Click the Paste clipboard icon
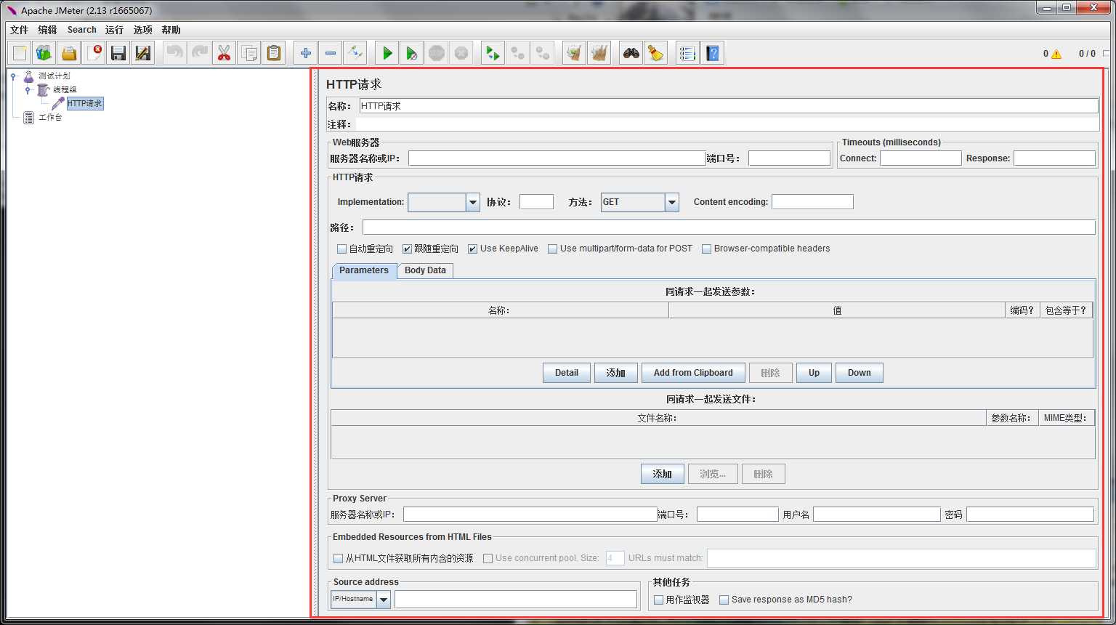1116x625 pixels. (274, 53)
